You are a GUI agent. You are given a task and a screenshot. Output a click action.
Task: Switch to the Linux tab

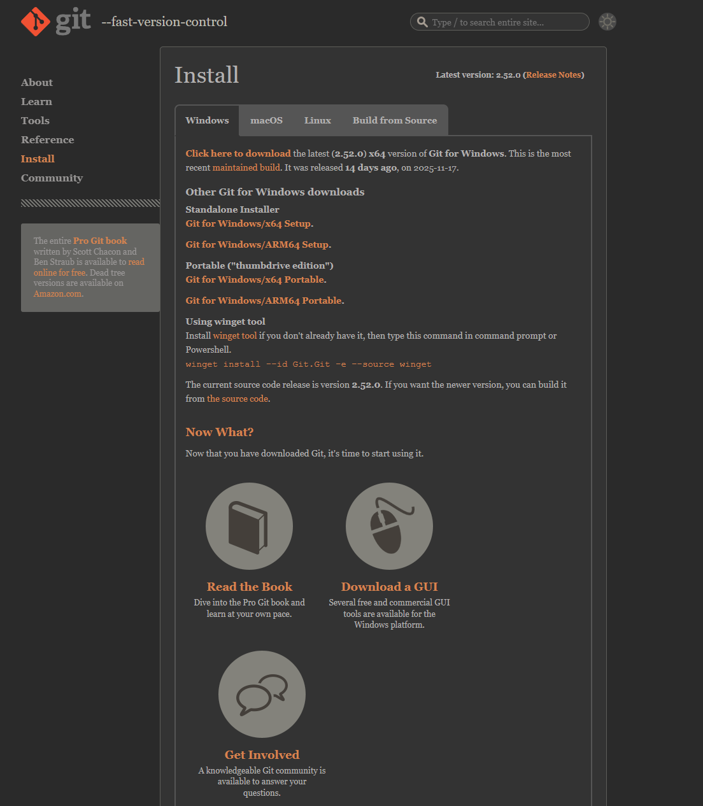click(x=318, y=120)
